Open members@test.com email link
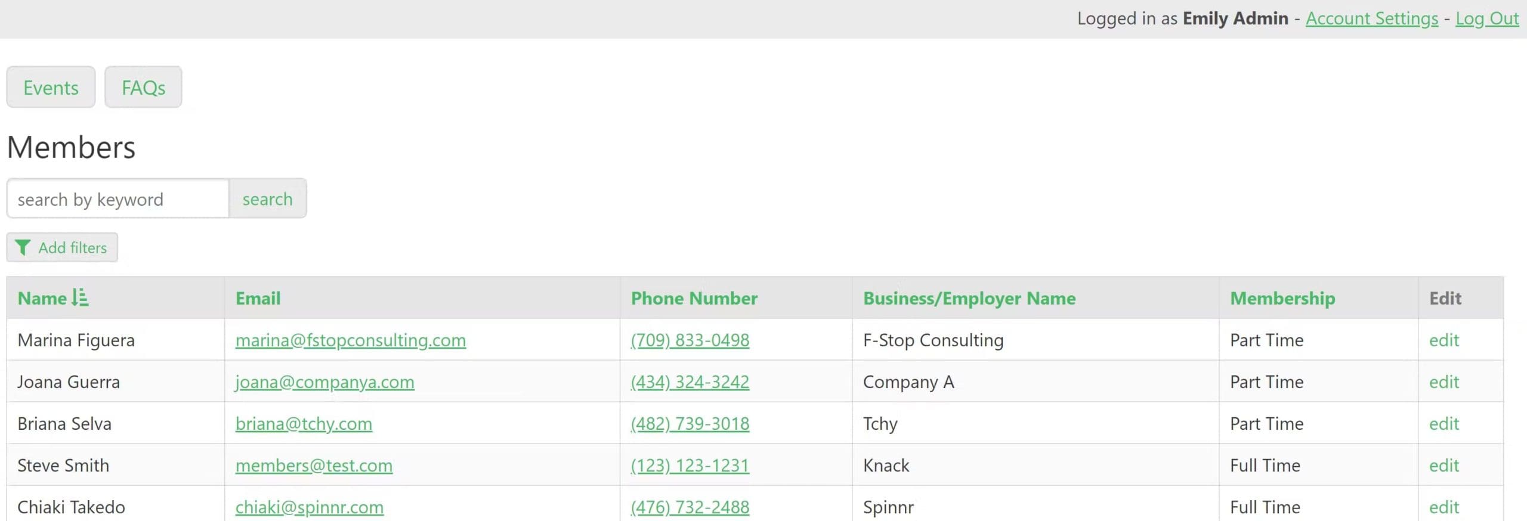Image resolution: width=1527 pixels, height=521 pixels. pyautogui.click(x=314, y=466)
